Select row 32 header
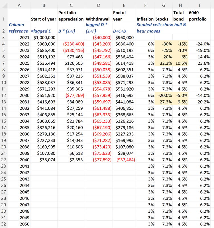This screenshot has height=228, width=214. [4, 224]
